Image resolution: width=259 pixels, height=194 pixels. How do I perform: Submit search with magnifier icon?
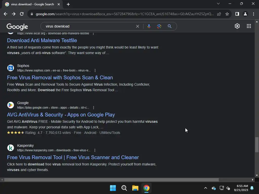pyautogui.click(x=169, y=26)
